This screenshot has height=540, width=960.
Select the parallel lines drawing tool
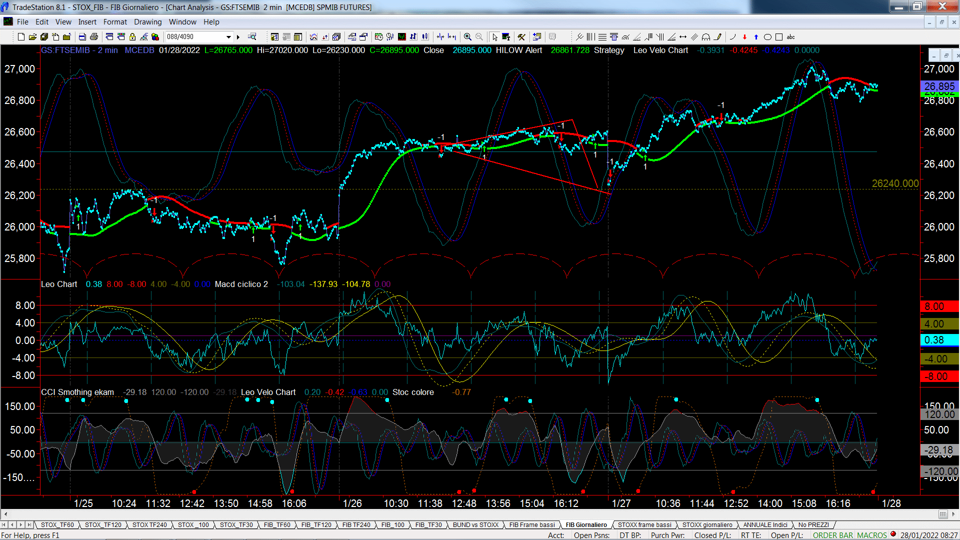pos(694,37)
